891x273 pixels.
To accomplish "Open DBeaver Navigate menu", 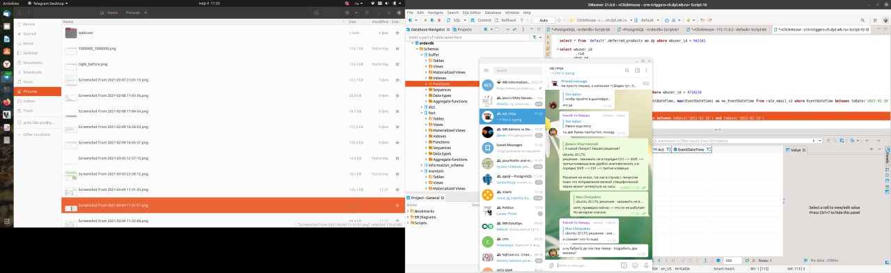I will tap(435, 13).
